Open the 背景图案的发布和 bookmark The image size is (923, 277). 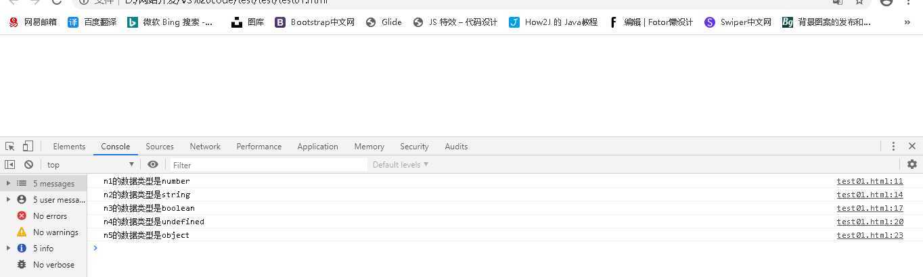(x=827, y=22)
